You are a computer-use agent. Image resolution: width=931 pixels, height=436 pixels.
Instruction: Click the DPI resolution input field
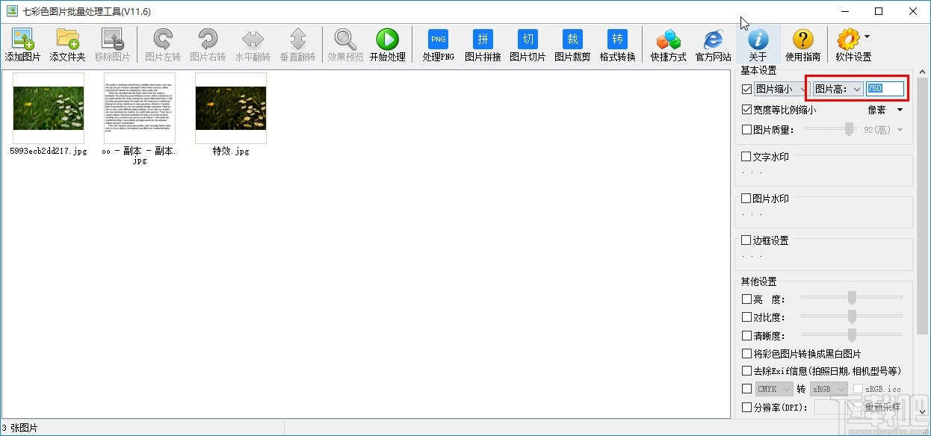pyautogui.click(x=834, y=408)
